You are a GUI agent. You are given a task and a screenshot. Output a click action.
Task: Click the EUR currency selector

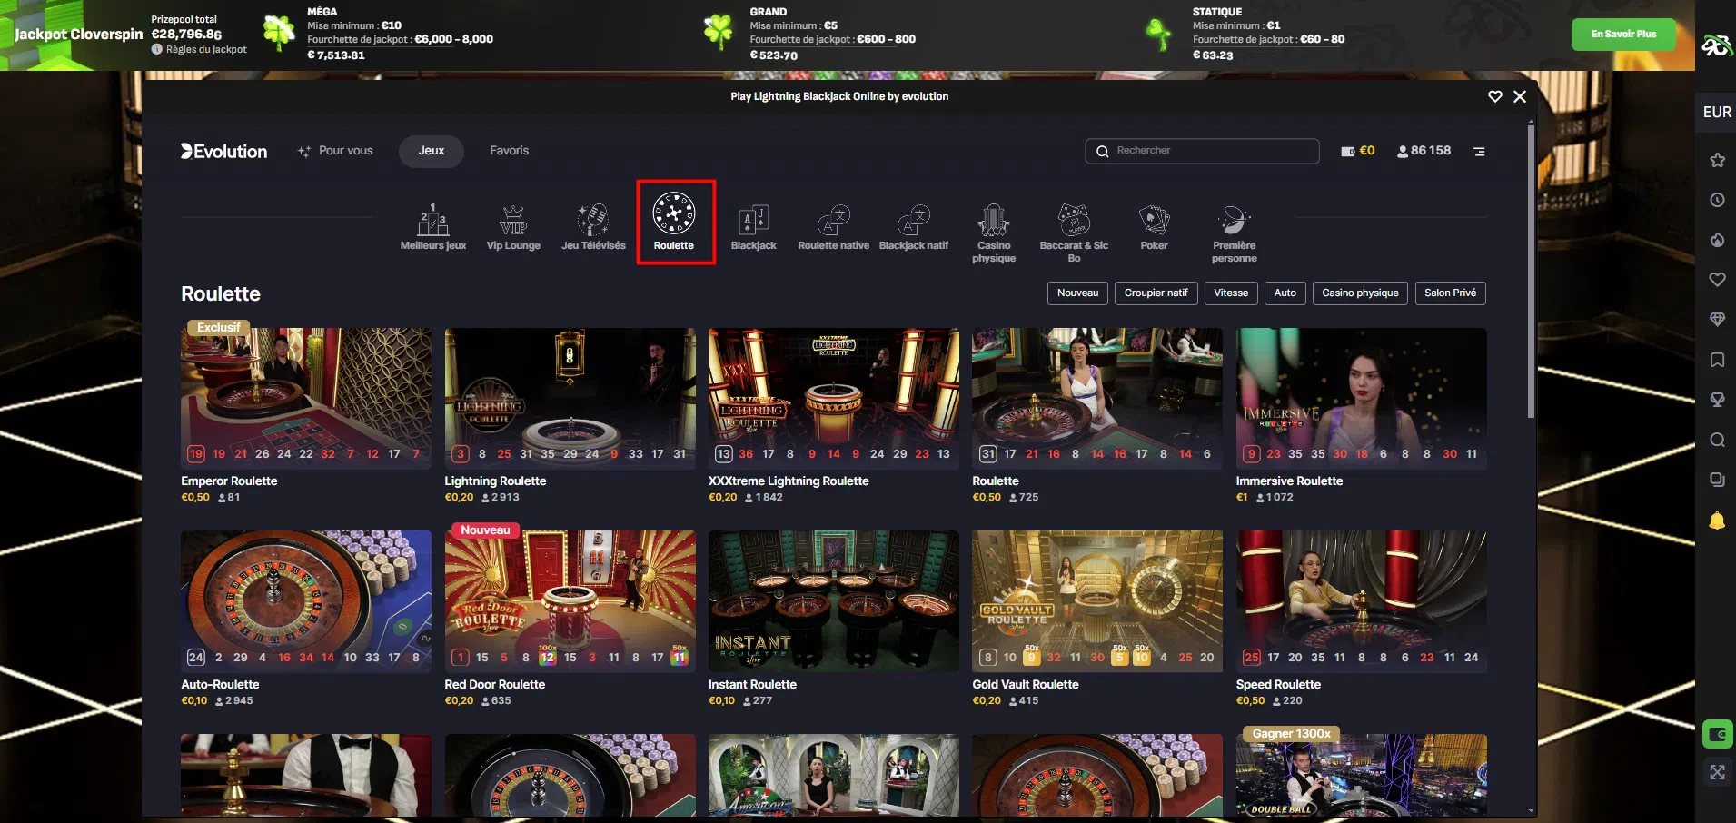coord(1717,112)
